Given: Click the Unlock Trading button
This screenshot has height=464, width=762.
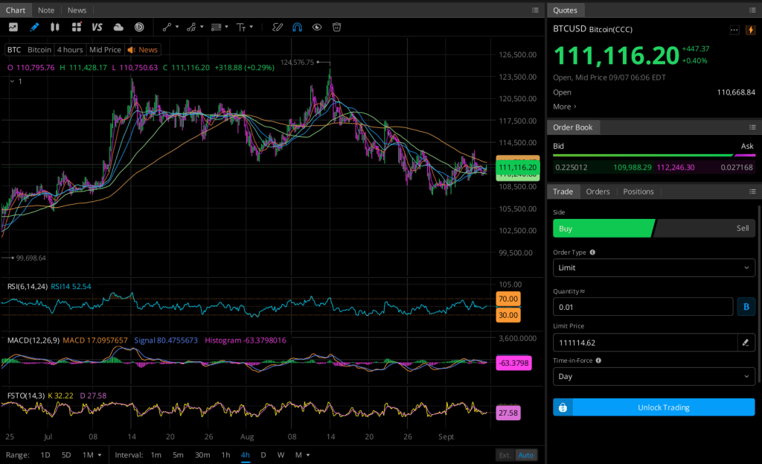Looking at the screenshot, I should 653,407.
